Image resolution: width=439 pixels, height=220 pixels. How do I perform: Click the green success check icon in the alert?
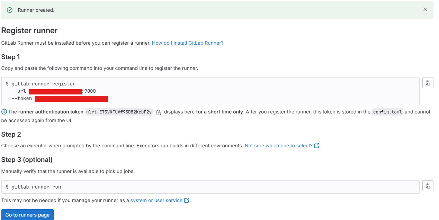click(10, 10)
